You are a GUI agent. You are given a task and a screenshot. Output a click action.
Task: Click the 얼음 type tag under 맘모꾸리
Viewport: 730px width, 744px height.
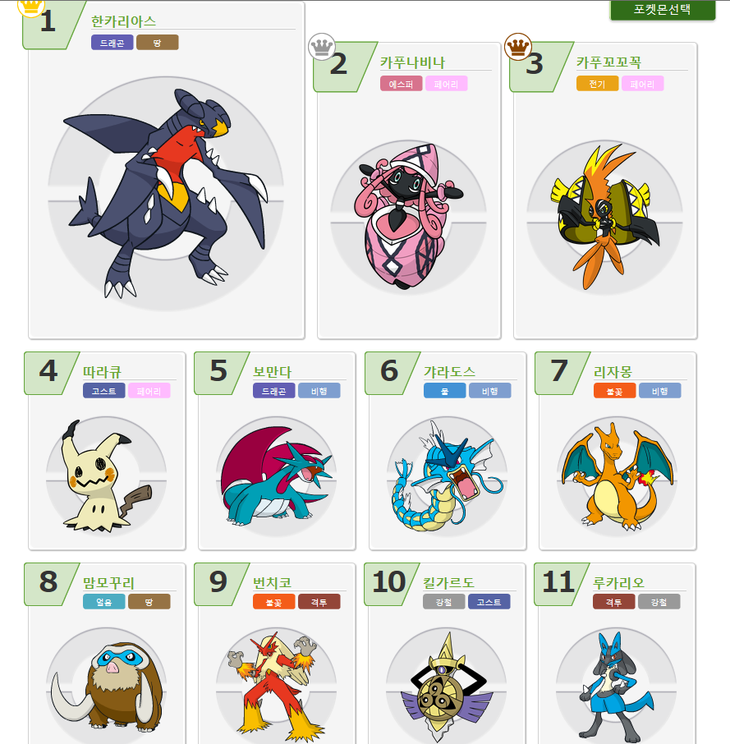pyautogui.click(x=104, y=602)
